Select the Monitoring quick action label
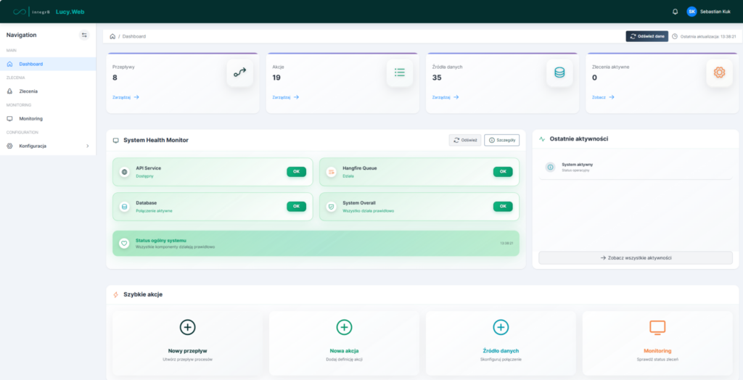This screenshot has height=380, width=743. pyautogui.click(x=657, y=351)
